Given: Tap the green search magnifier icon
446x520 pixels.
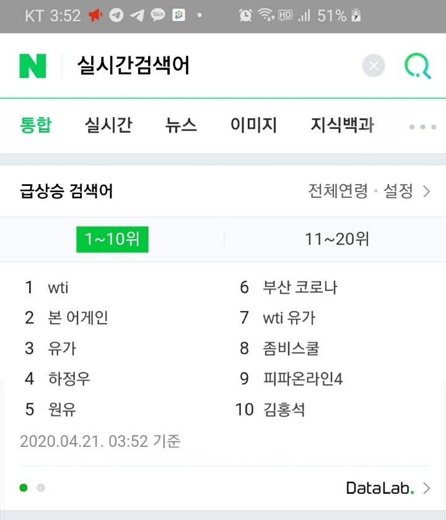Looking at the screenshot, I should (418, 66).
